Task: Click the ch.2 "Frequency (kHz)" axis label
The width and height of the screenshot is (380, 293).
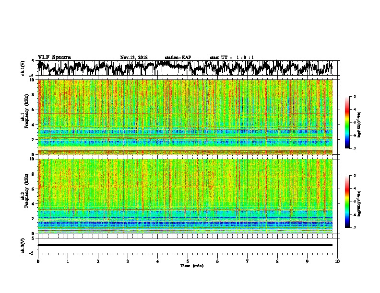Action: point(26,191)
